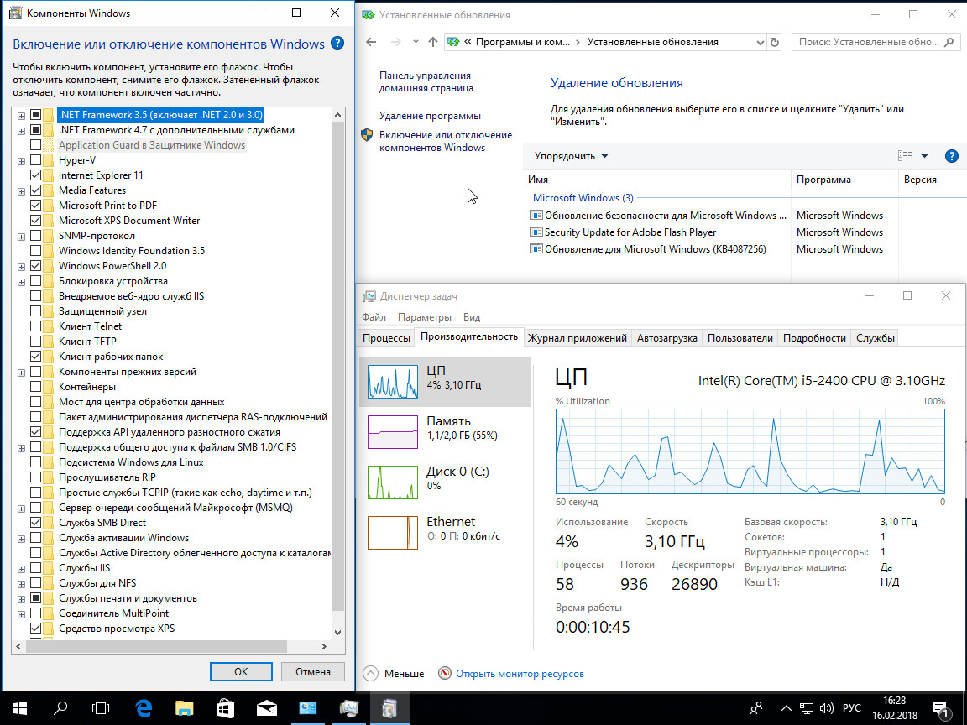The height and width of the screenshot is (725, 967).
Task: Select CPU performance graph thumbnail
Action: tap(392, 382)
